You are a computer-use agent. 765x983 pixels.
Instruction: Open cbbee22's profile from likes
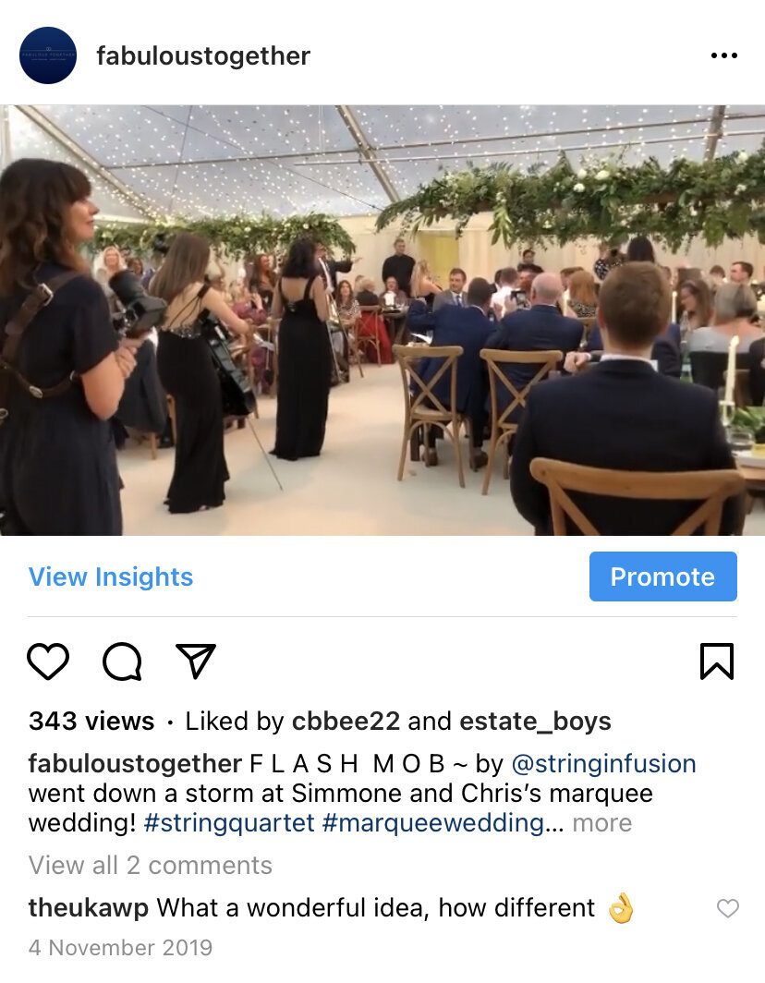346,722
